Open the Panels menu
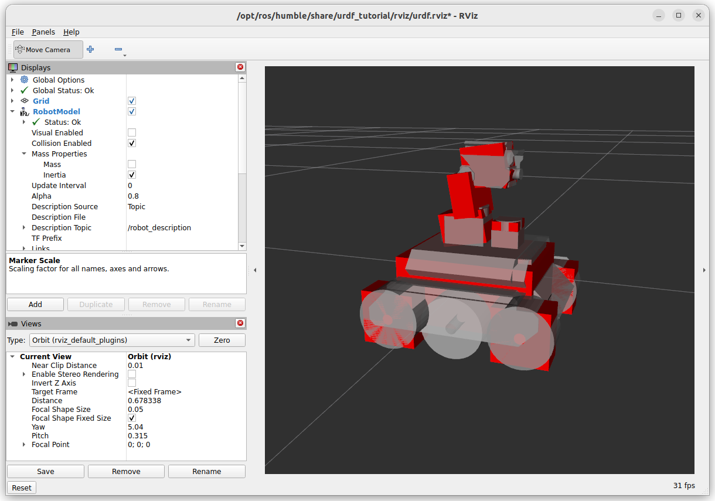The width and height of the screenshot is (715, 501). (43, 32)
